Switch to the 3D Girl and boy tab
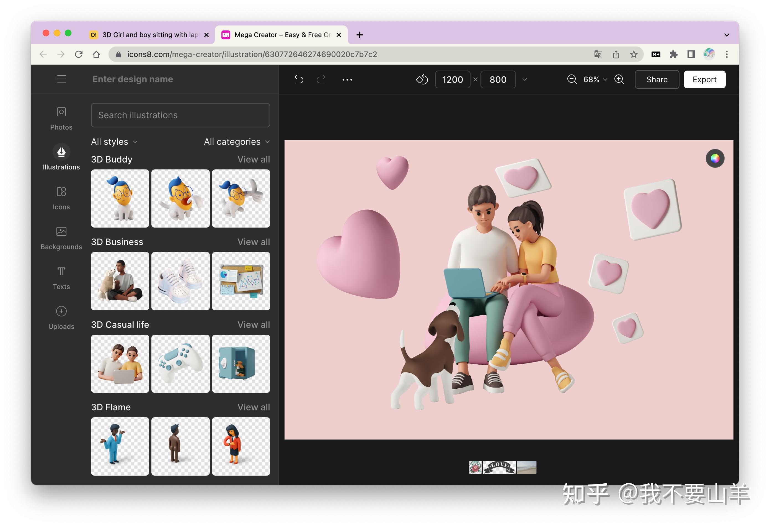 pos(149,35)
